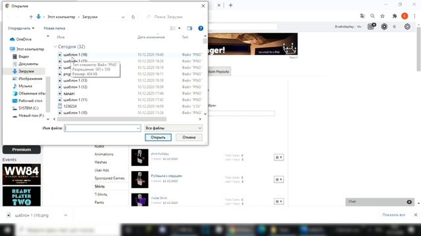Open the Ready Player Two event thumbnail

22,197
